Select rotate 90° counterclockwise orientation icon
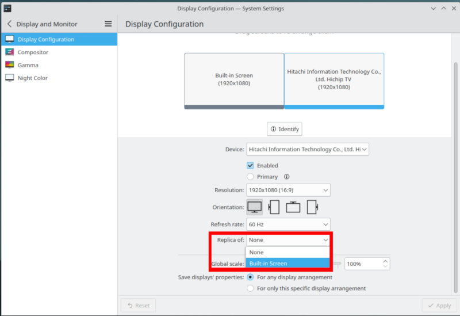The image size is (460, 316). pyautogui.click(x=274, y=207)
